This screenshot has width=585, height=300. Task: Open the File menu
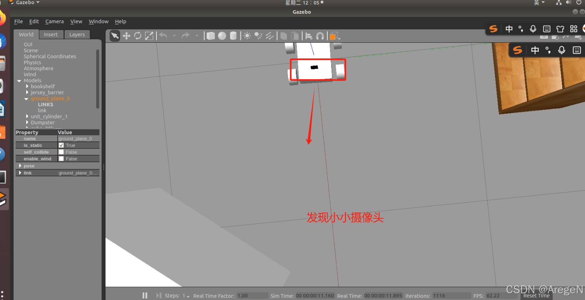pos(18,22)
